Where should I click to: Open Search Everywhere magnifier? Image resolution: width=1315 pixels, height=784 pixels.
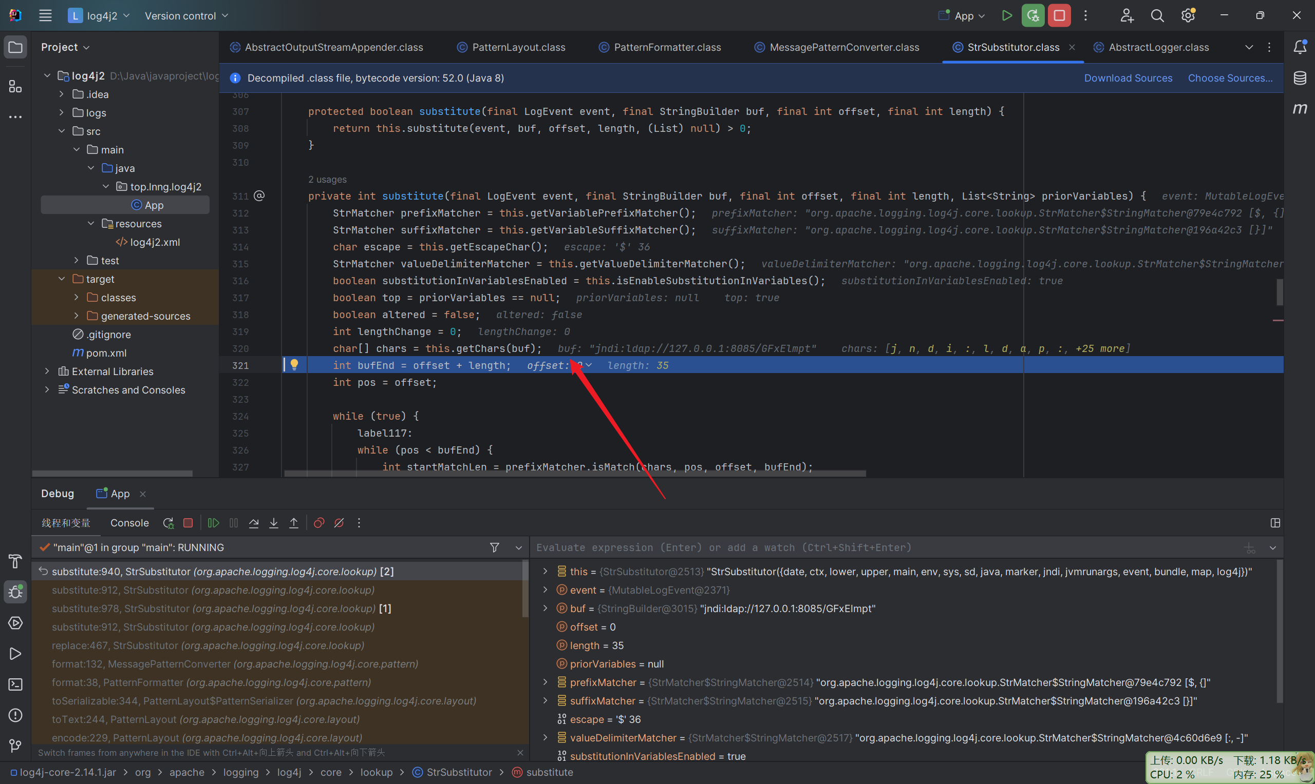(x=1157, y=15)
